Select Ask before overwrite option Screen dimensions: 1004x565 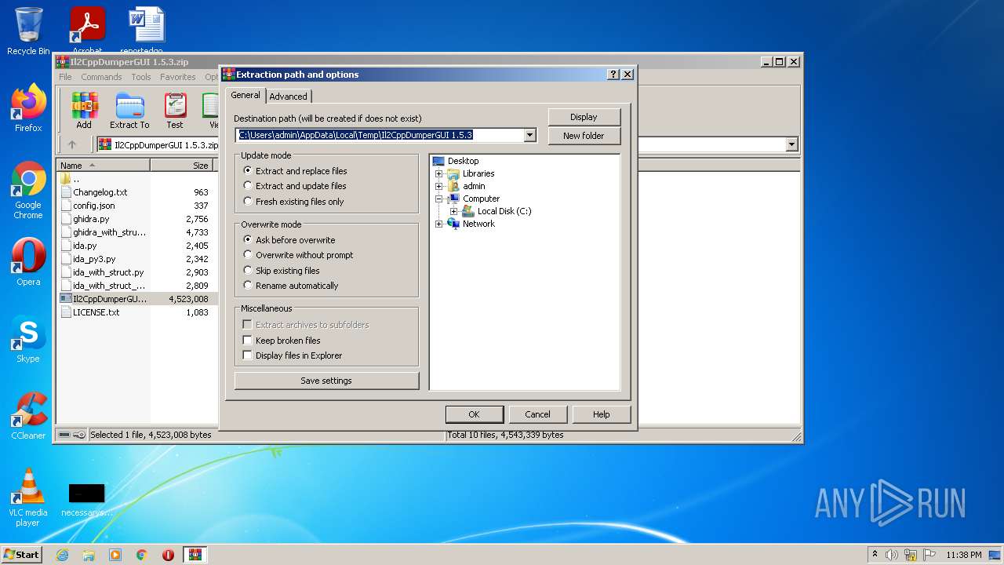tap(289, 240)
